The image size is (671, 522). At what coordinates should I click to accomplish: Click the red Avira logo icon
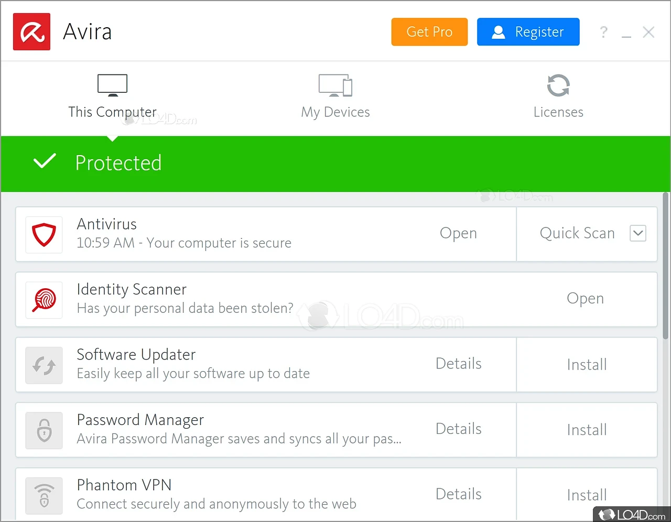pyautogui.click(x=31, y=32)
